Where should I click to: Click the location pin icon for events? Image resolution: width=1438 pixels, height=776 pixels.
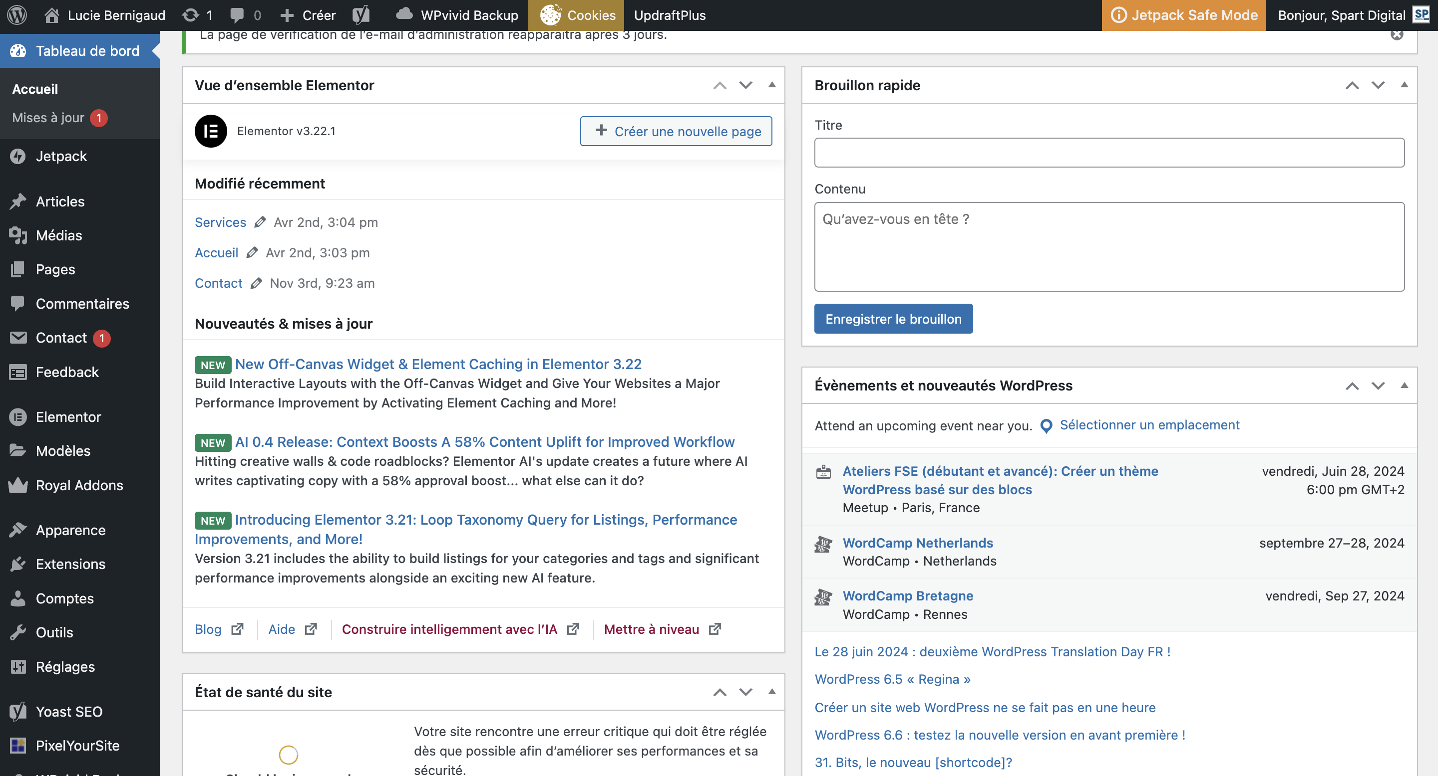pos(1046,426)
